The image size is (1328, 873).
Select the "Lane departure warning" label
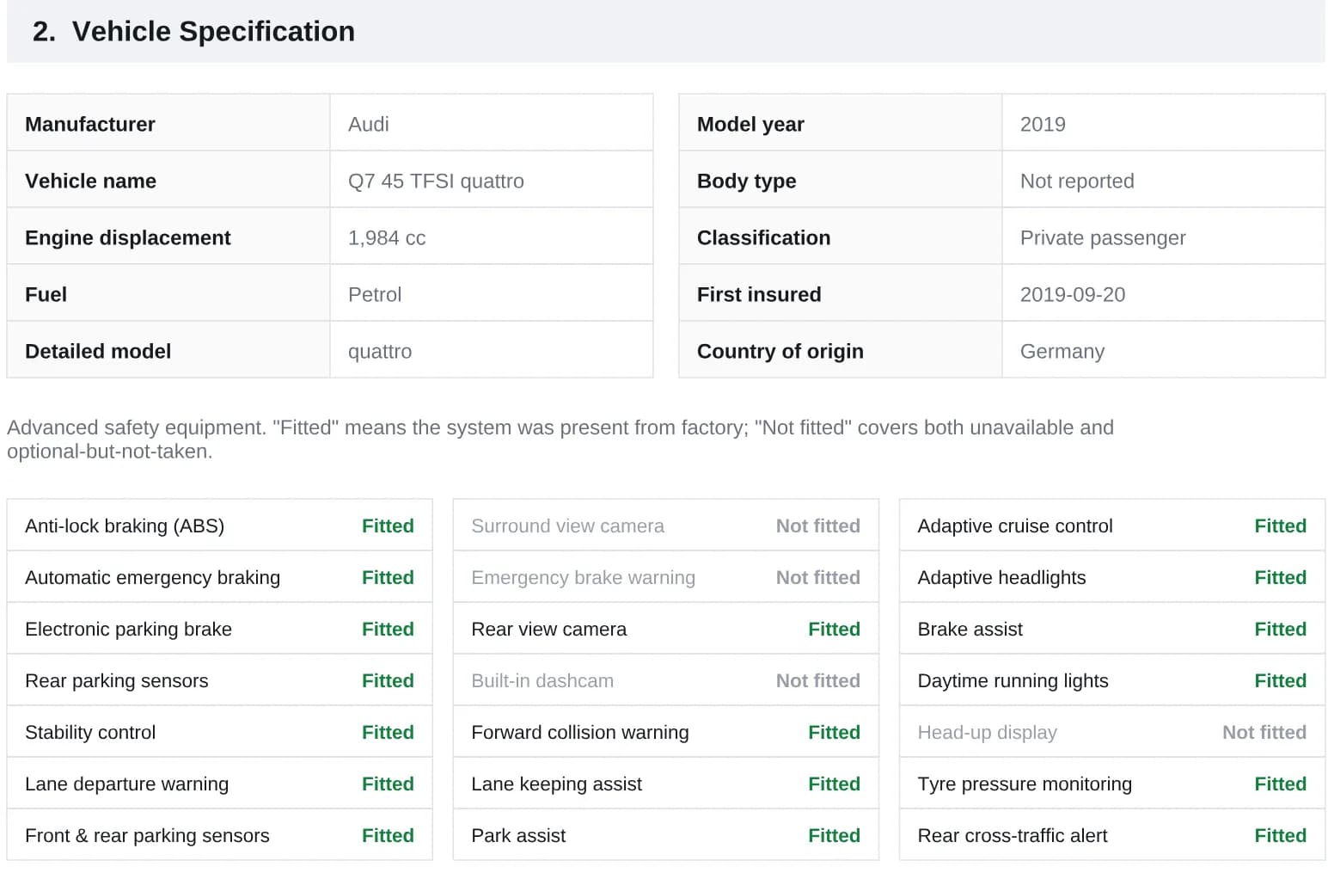pyautogui.click(x=127, y=784)
